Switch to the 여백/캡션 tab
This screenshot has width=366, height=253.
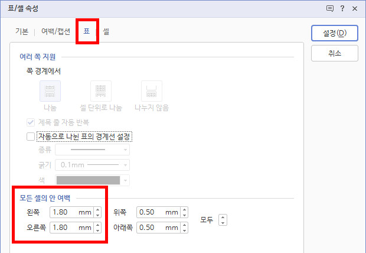tap(56, 31)
